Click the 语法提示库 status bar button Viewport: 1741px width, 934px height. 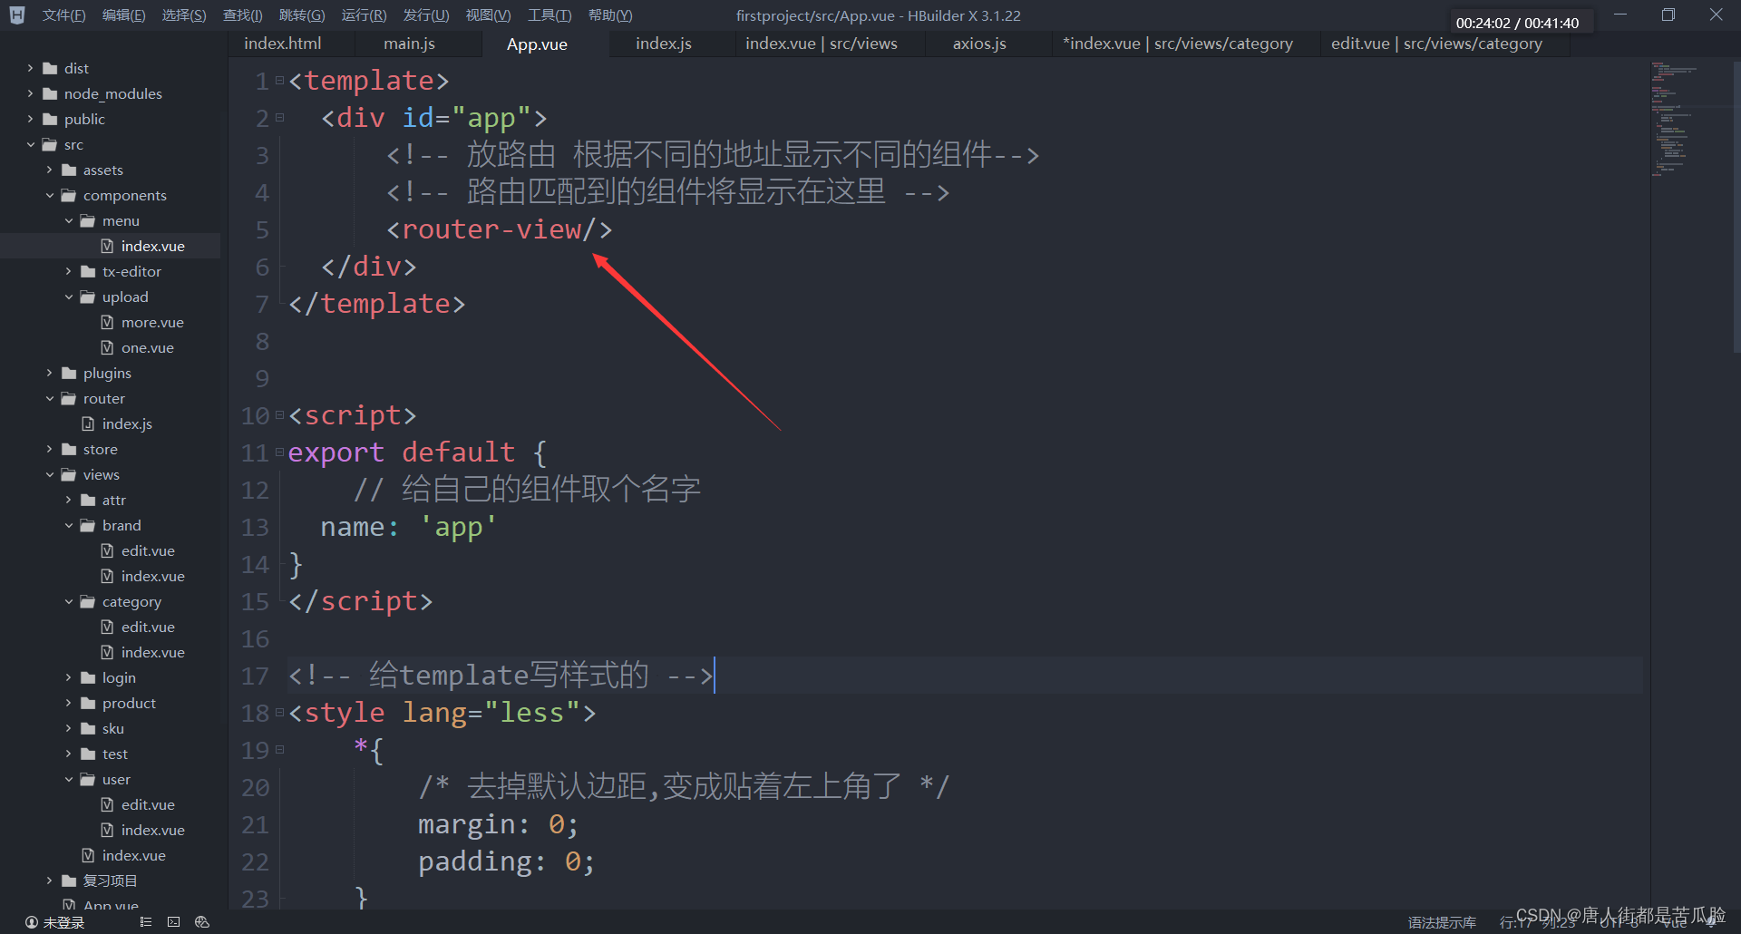pos(1442,922)
